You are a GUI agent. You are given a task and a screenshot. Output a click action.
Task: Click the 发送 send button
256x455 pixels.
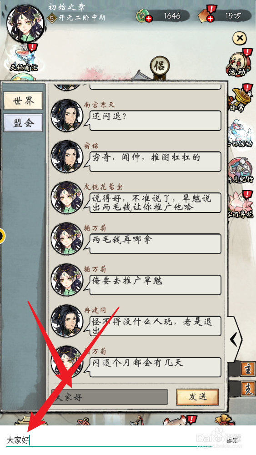click(x=197, y=397)
